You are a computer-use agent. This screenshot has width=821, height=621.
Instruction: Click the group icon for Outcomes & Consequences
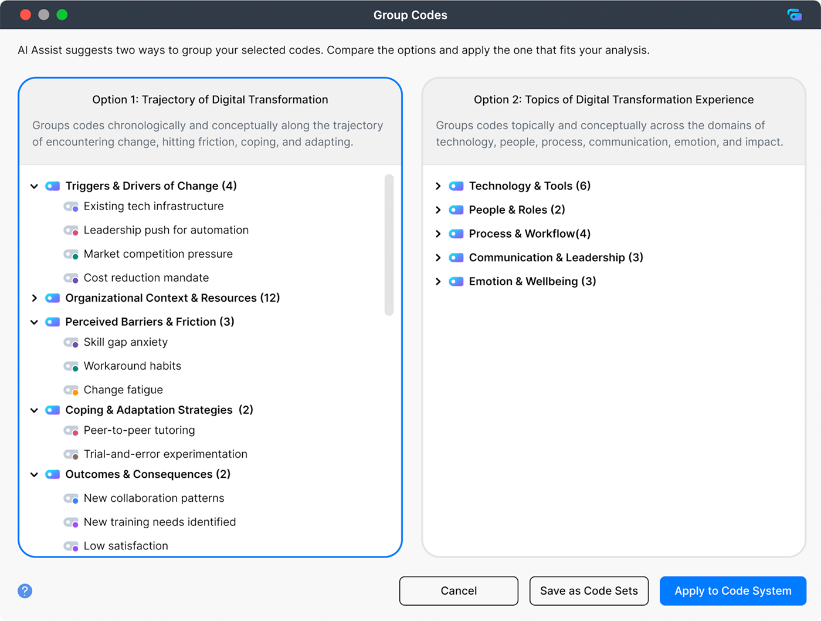pos(53,474)
